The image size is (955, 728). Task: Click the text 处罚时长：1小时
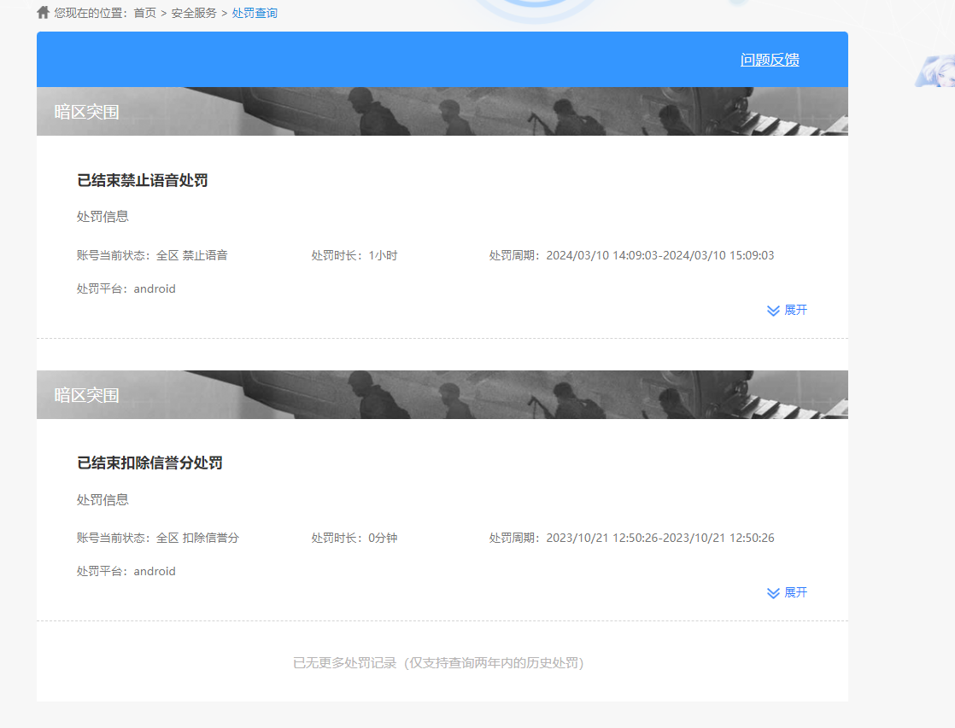coord(354,255)
